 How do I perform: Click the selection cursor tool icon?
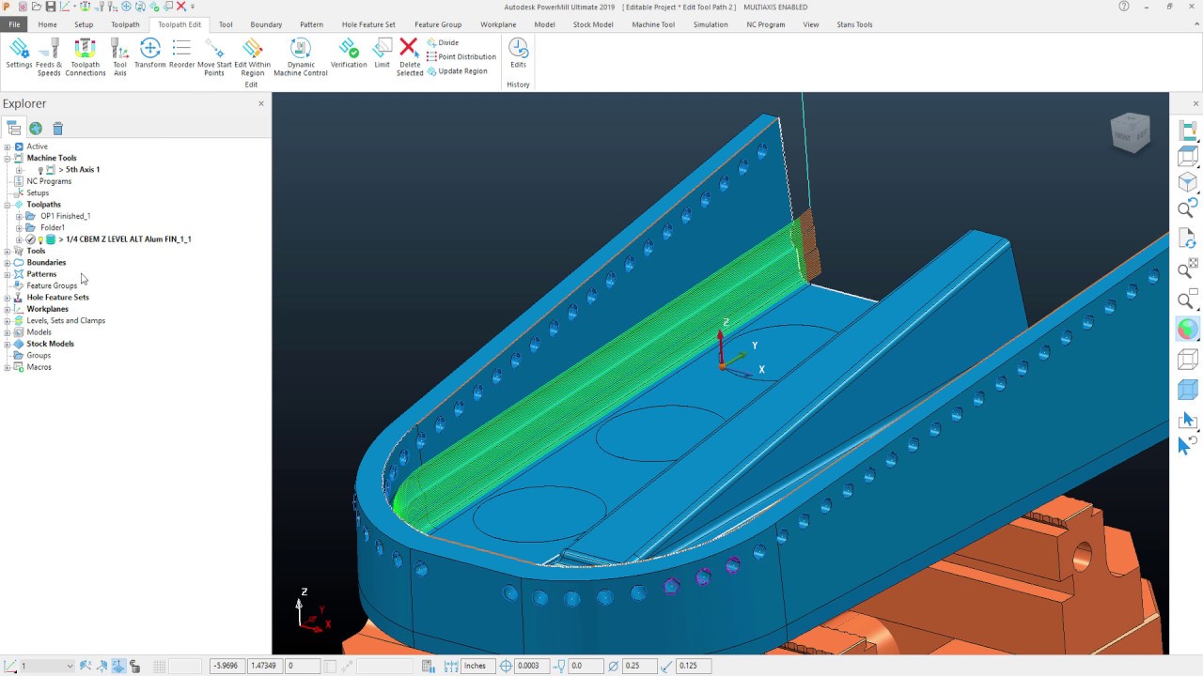(1186, 420)
